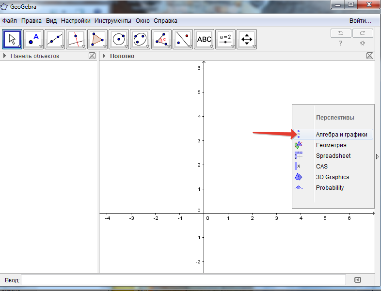Select the Angle tool
This screenshot has height=291, width=381.
[x=161, y=39]
